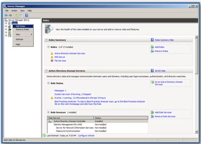Click Remove Roles link in Roles Summary
Image resolution: width=201 pixels, height=144 pixels.
[161, 51]
